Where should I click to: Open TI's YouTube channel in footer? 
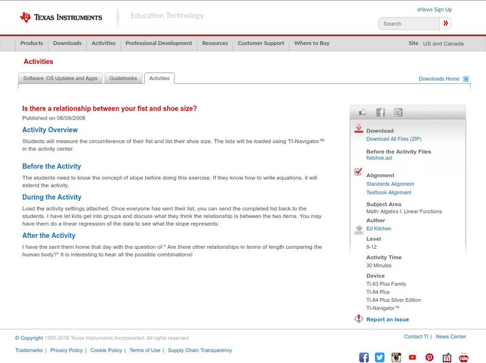pos(412,358)
